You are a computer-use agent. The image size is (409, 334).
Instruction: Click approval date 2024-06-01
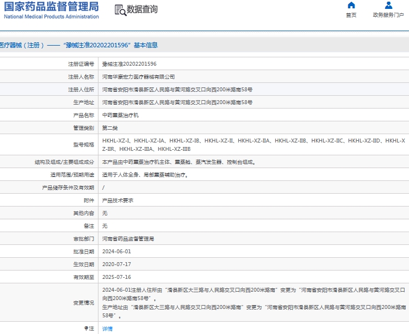[117, 252]
